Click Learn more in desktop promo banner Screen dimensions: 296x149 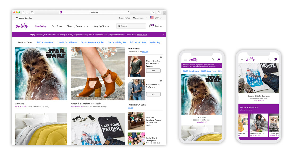(142, 35)
